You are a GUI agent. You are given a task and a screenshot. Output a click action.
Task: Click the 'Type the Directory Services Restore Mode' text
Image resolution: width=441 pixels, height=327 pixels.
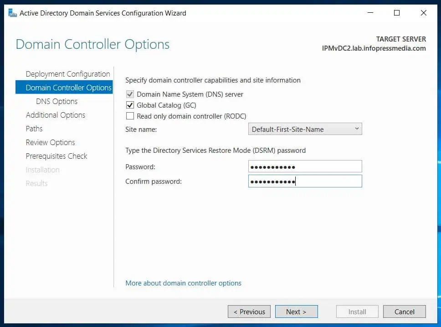click(x=215, y=151)
